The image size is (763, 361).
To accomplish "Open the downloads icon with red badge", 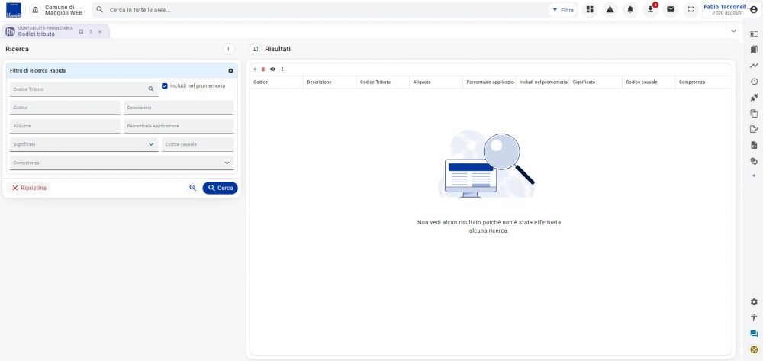I will click(x=651, y=10).
